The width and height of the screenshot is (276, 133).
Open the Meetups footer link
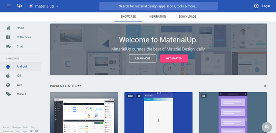pyautogui.click(x=16, y=127)
